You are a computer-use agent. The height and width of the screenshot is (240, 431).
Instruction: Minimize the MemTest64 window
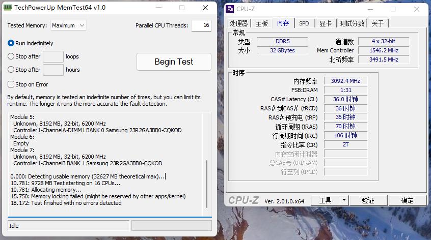pyautogui.click(x=159, y=8)
